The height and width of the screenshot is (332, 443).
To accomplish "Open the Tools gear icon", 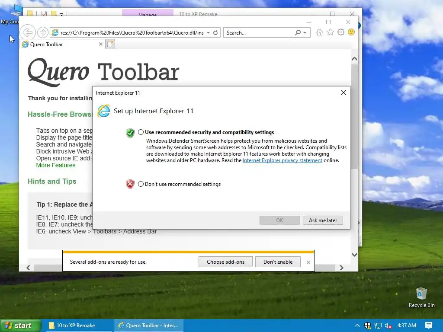I will pyautogui.click(x=341, y=32).
